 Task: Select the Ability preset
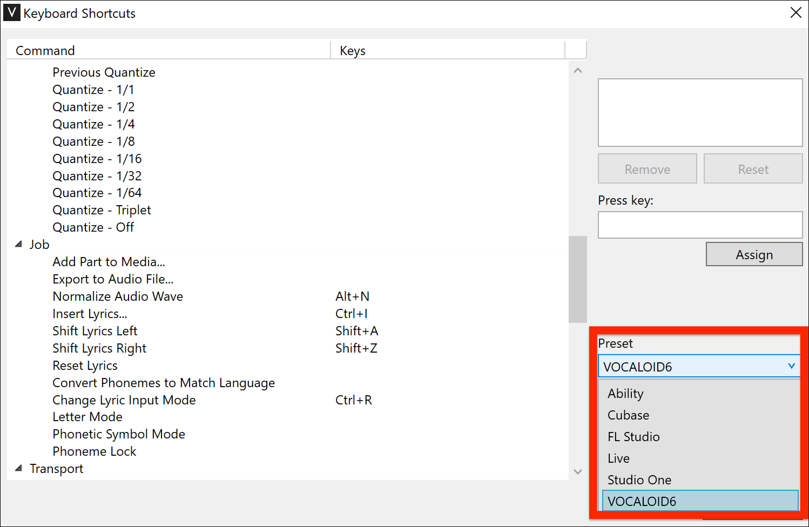625,393
